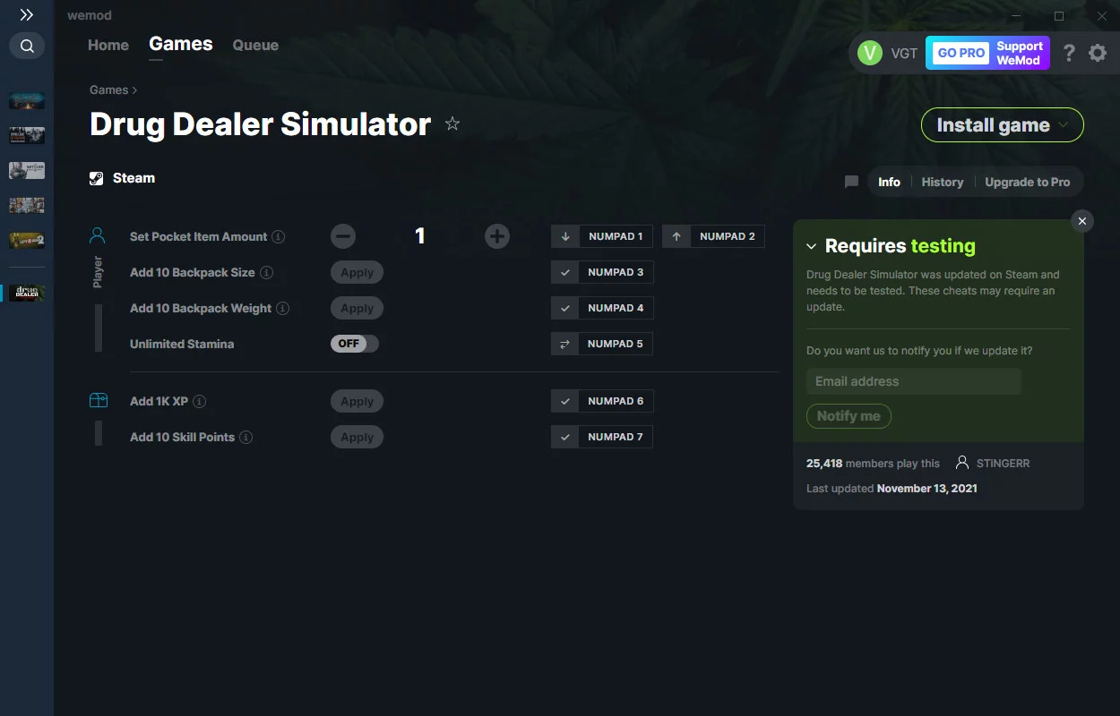Apply Add 10 Backpack Size cheat

tap(357, 272)
